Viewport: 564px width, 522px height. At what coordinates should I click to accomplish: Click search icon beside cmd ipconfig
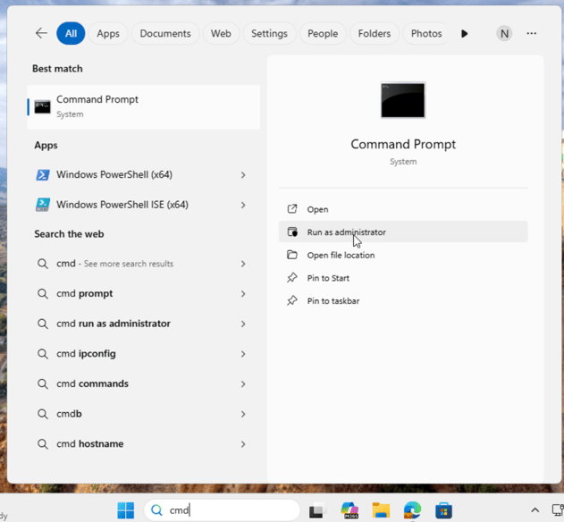coord(42,354)
